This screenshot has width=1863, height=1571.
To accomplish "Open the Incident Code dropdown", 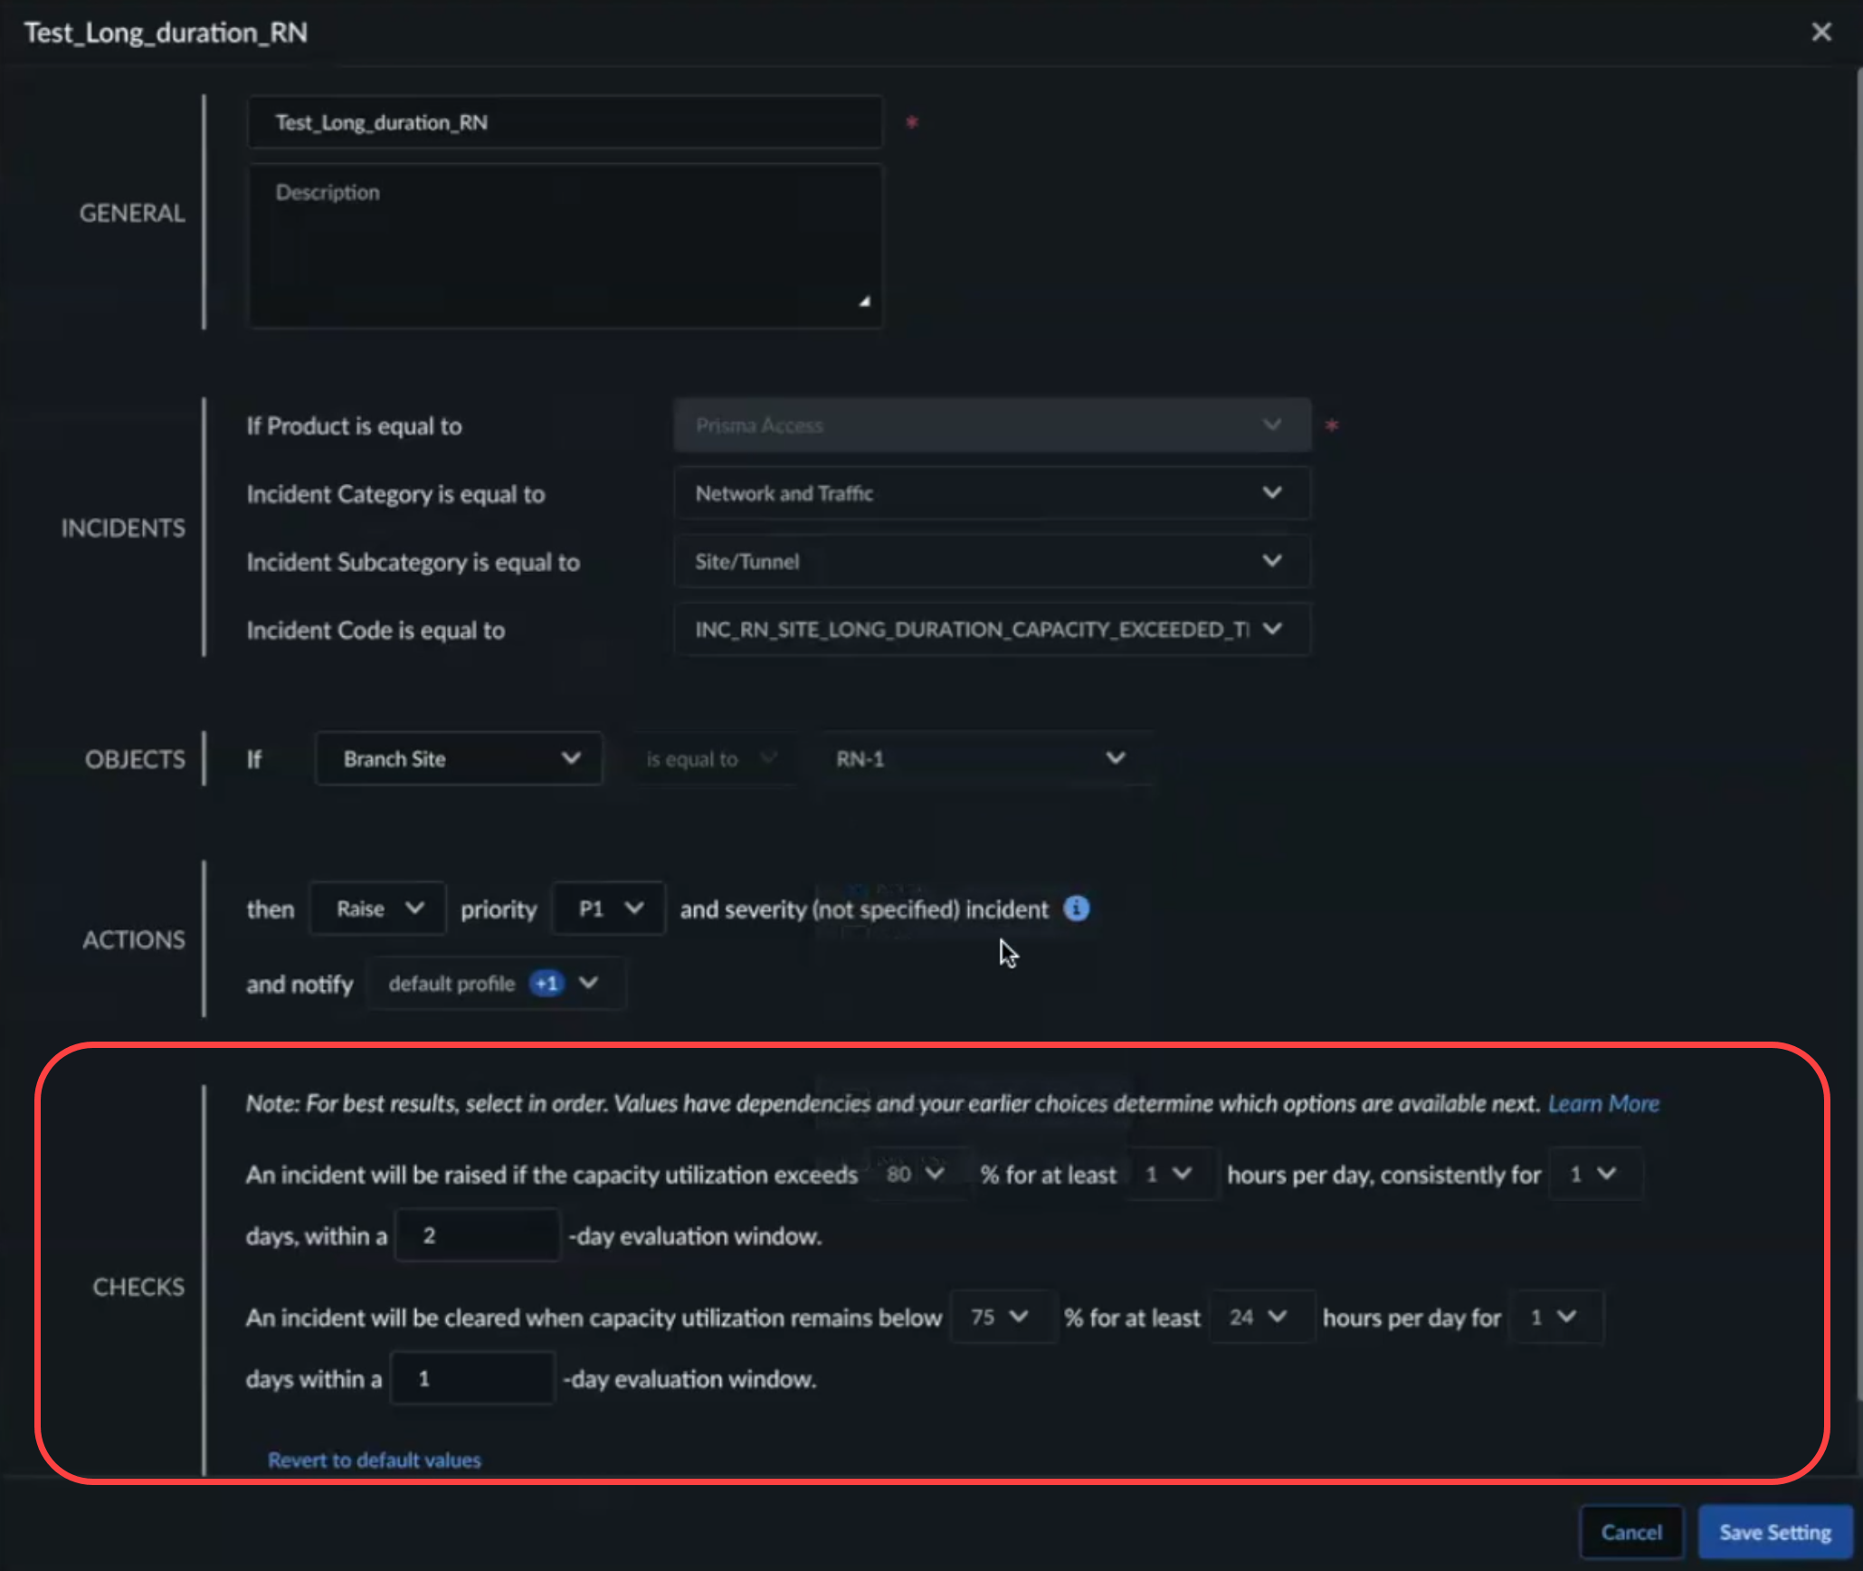I will pyautogui.click(x=991, y=629).
